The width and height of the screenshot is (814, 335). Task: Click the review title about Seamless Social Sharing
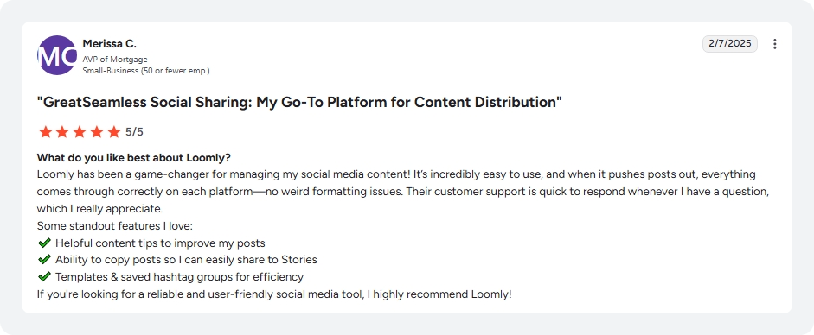tap(299, 103)
